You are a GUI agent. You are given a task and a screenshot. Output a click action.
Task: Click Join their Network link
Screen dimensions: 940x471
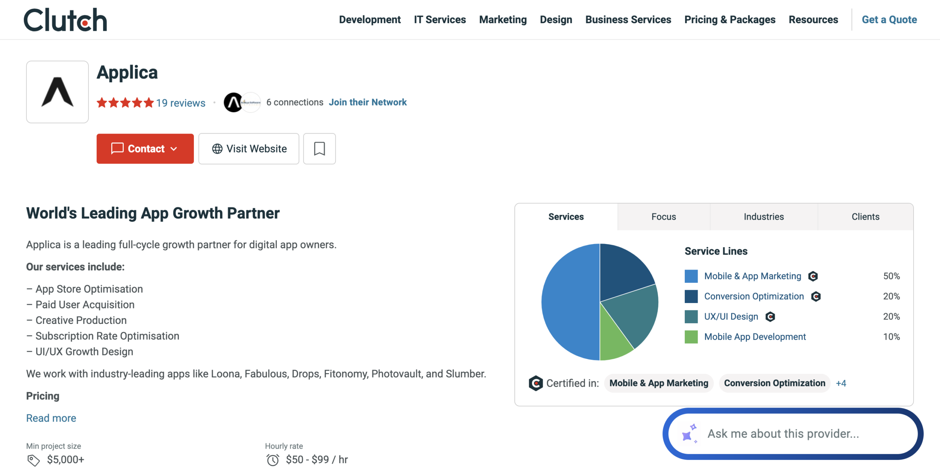(368, 102)
